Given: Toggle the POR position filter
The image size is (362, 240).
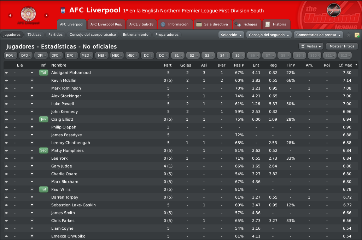Looking at the screenshot, I should [x=10, y=55].
